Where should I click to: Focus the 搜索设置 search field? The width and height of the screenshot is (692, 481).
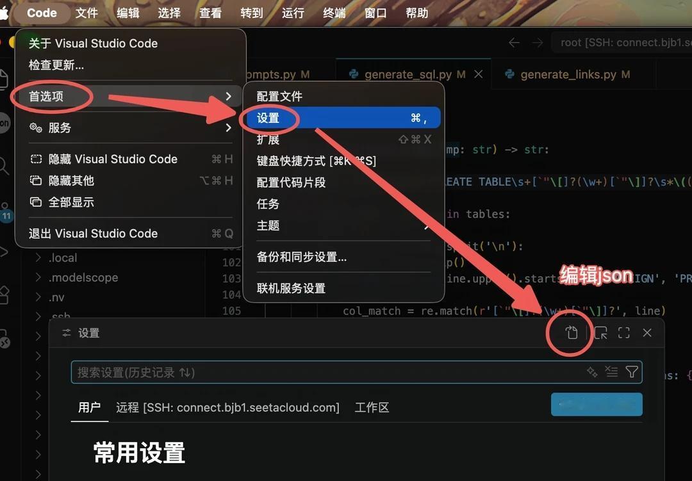pyautogui.click(x=356, y=373)
